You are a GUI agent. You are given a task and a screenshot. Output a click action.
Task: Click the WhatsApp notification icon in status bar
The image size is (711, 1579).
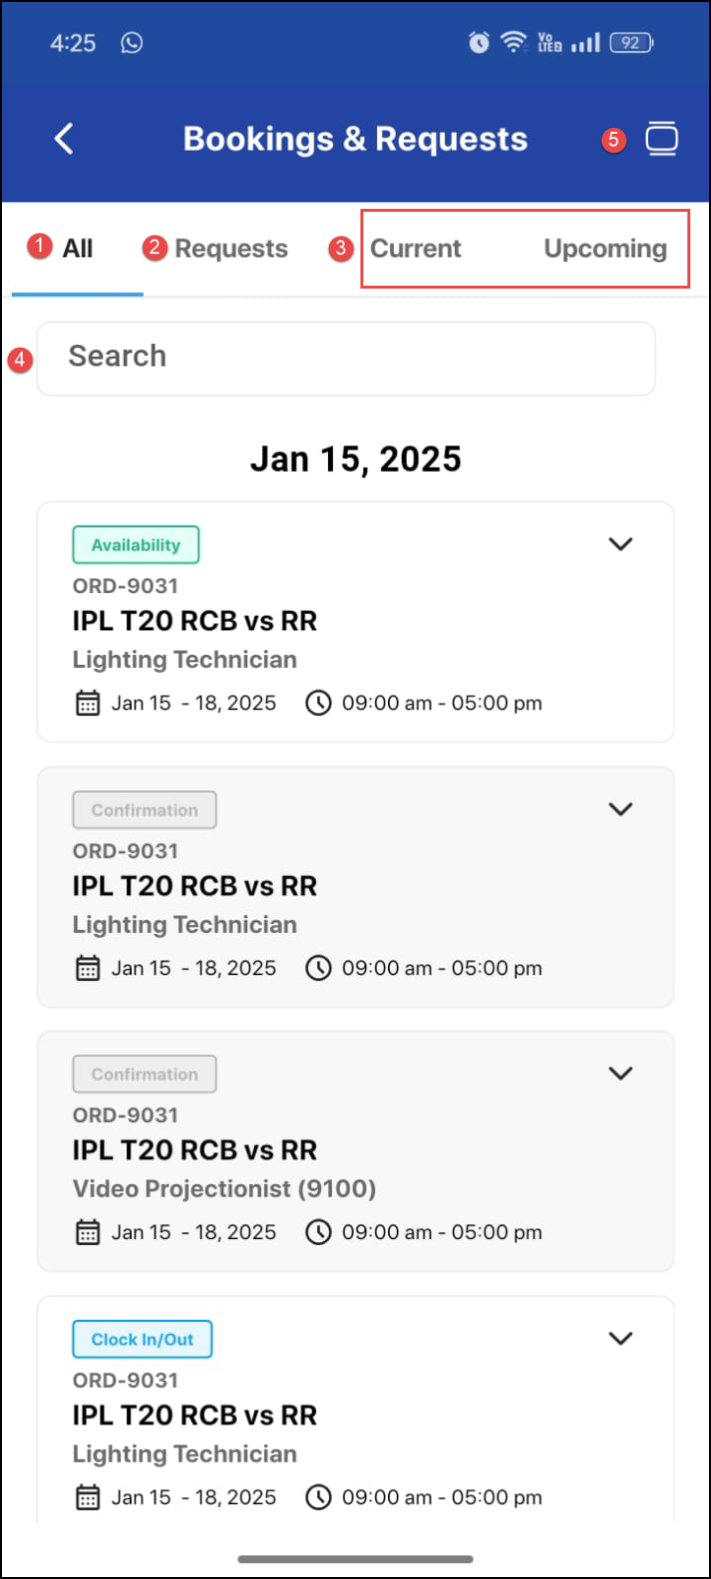tap(132, 42)
